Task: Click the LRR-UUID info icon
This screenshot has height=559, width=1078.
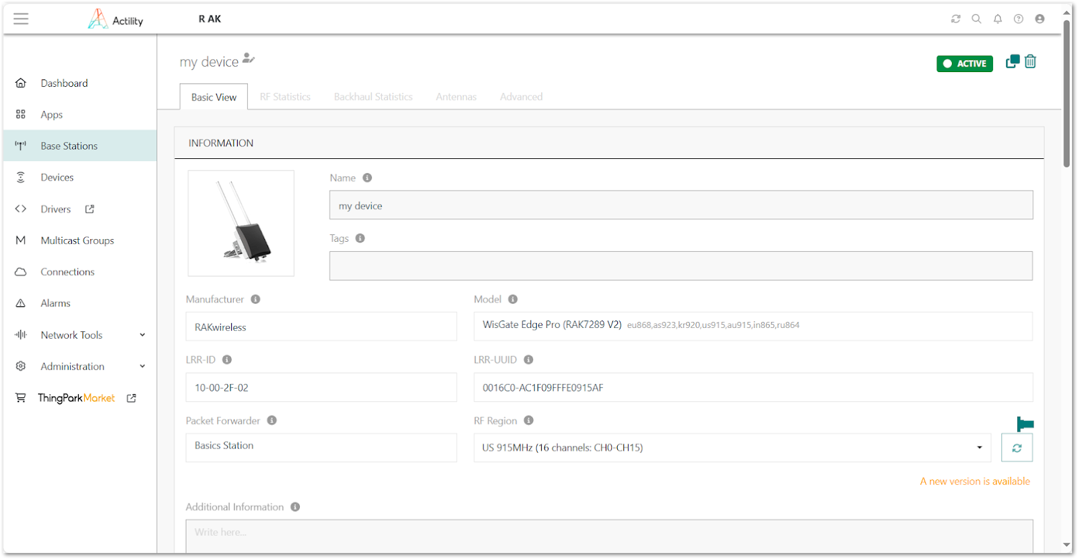Action: (x=529, y=360)
